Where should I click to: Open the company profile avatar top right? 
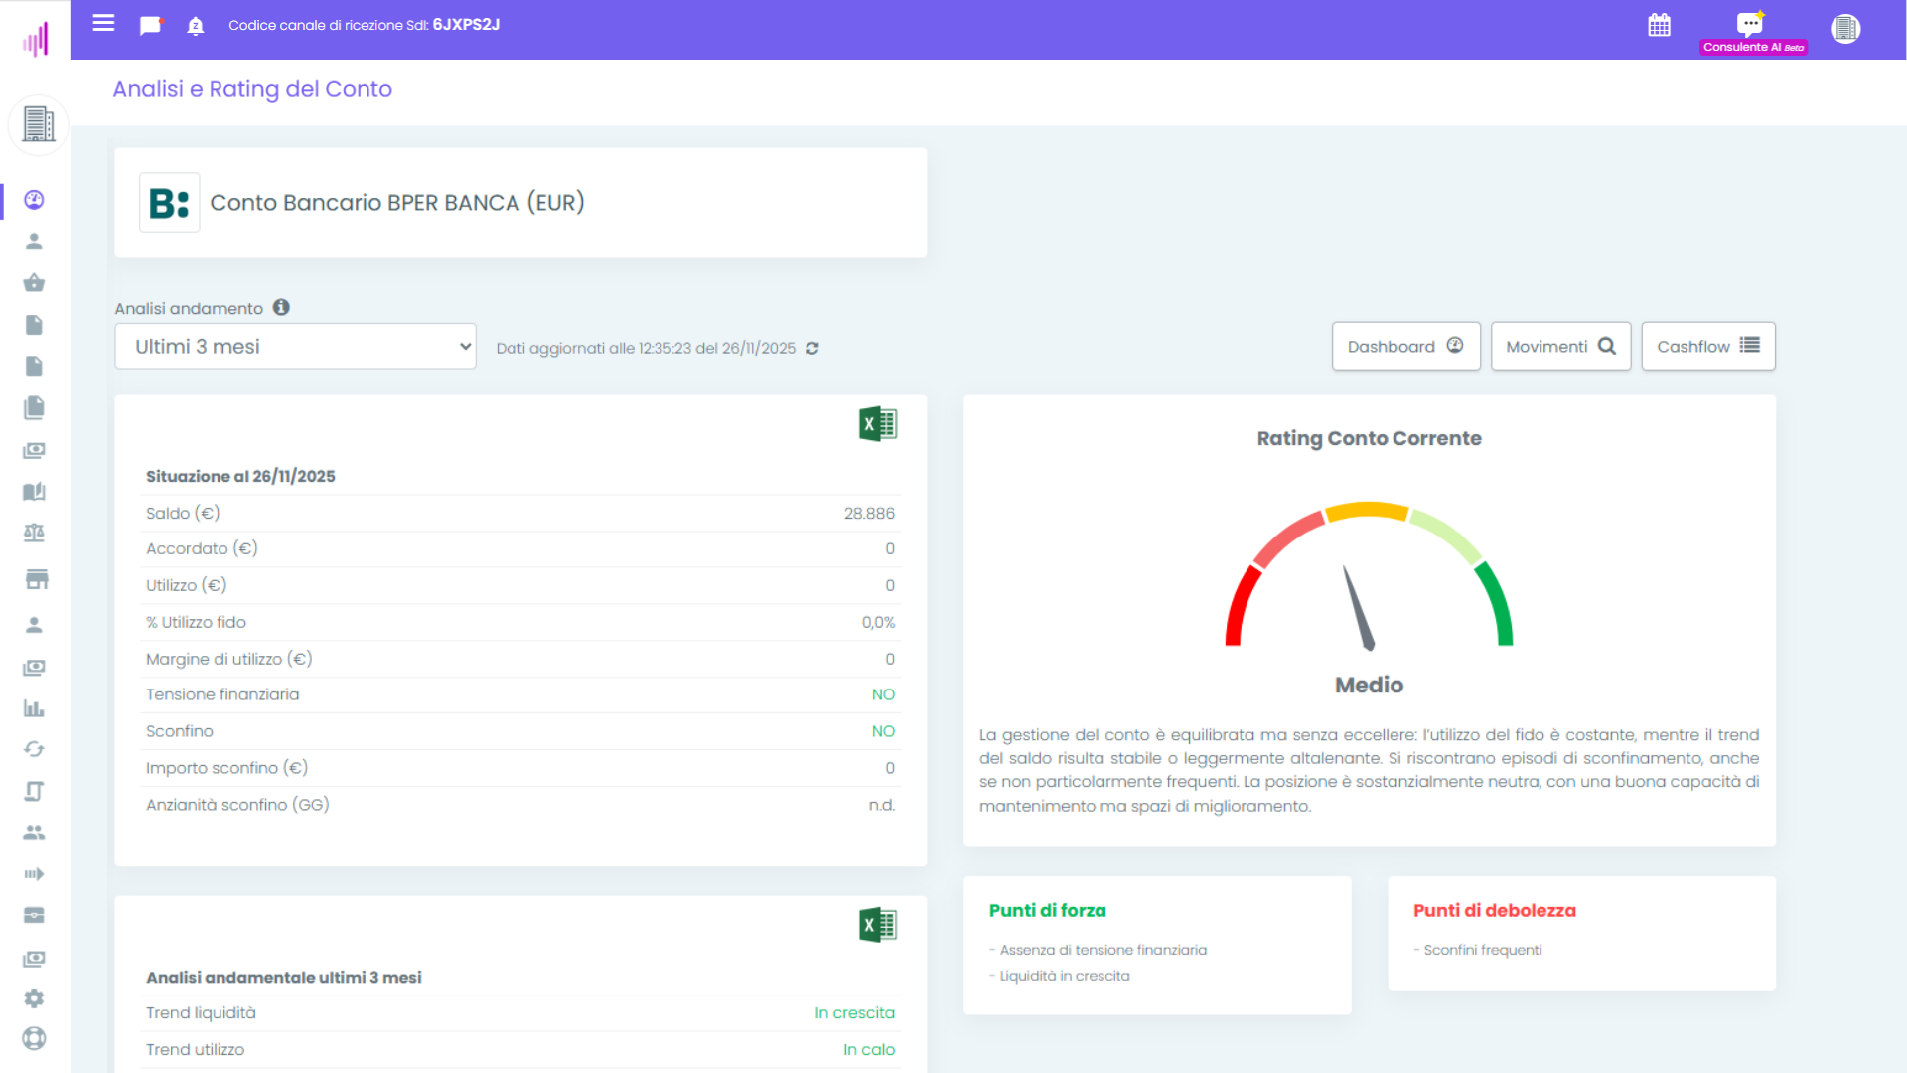pyautogui.click(x=1845, y=29)
